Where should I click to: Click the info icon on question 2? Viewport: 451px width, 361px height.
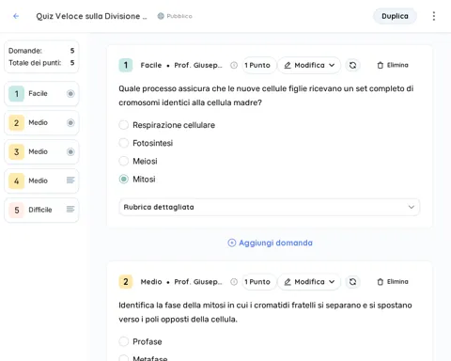(234, 282)
